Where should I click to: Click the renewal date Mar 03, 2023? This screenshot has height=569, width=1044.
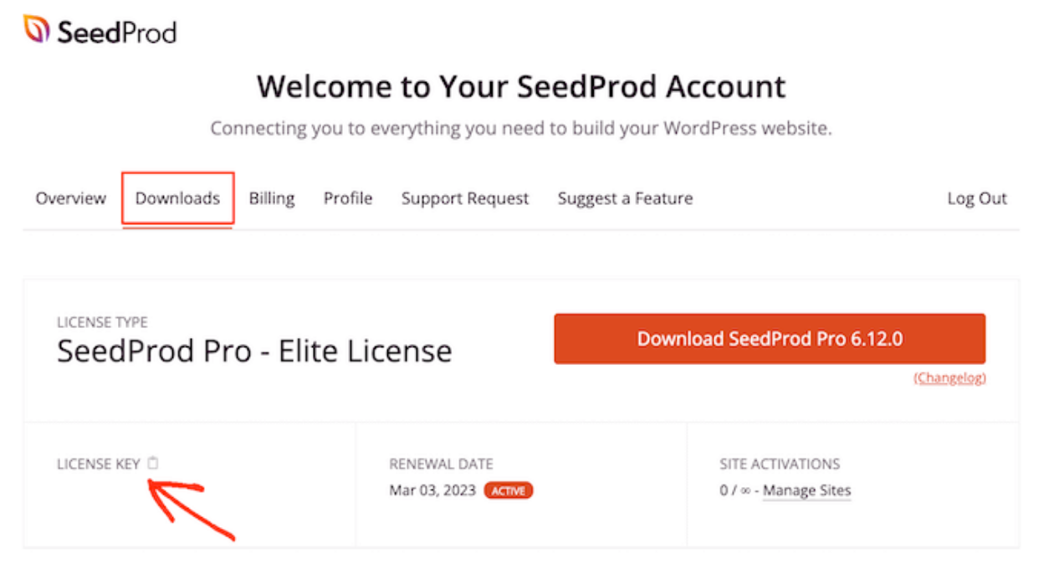(432, 490)
